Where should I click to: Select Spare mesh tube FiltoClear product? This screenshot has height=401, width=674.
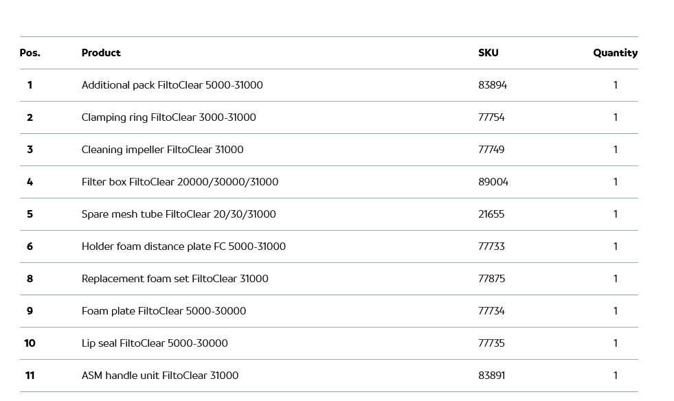[179, 214]
